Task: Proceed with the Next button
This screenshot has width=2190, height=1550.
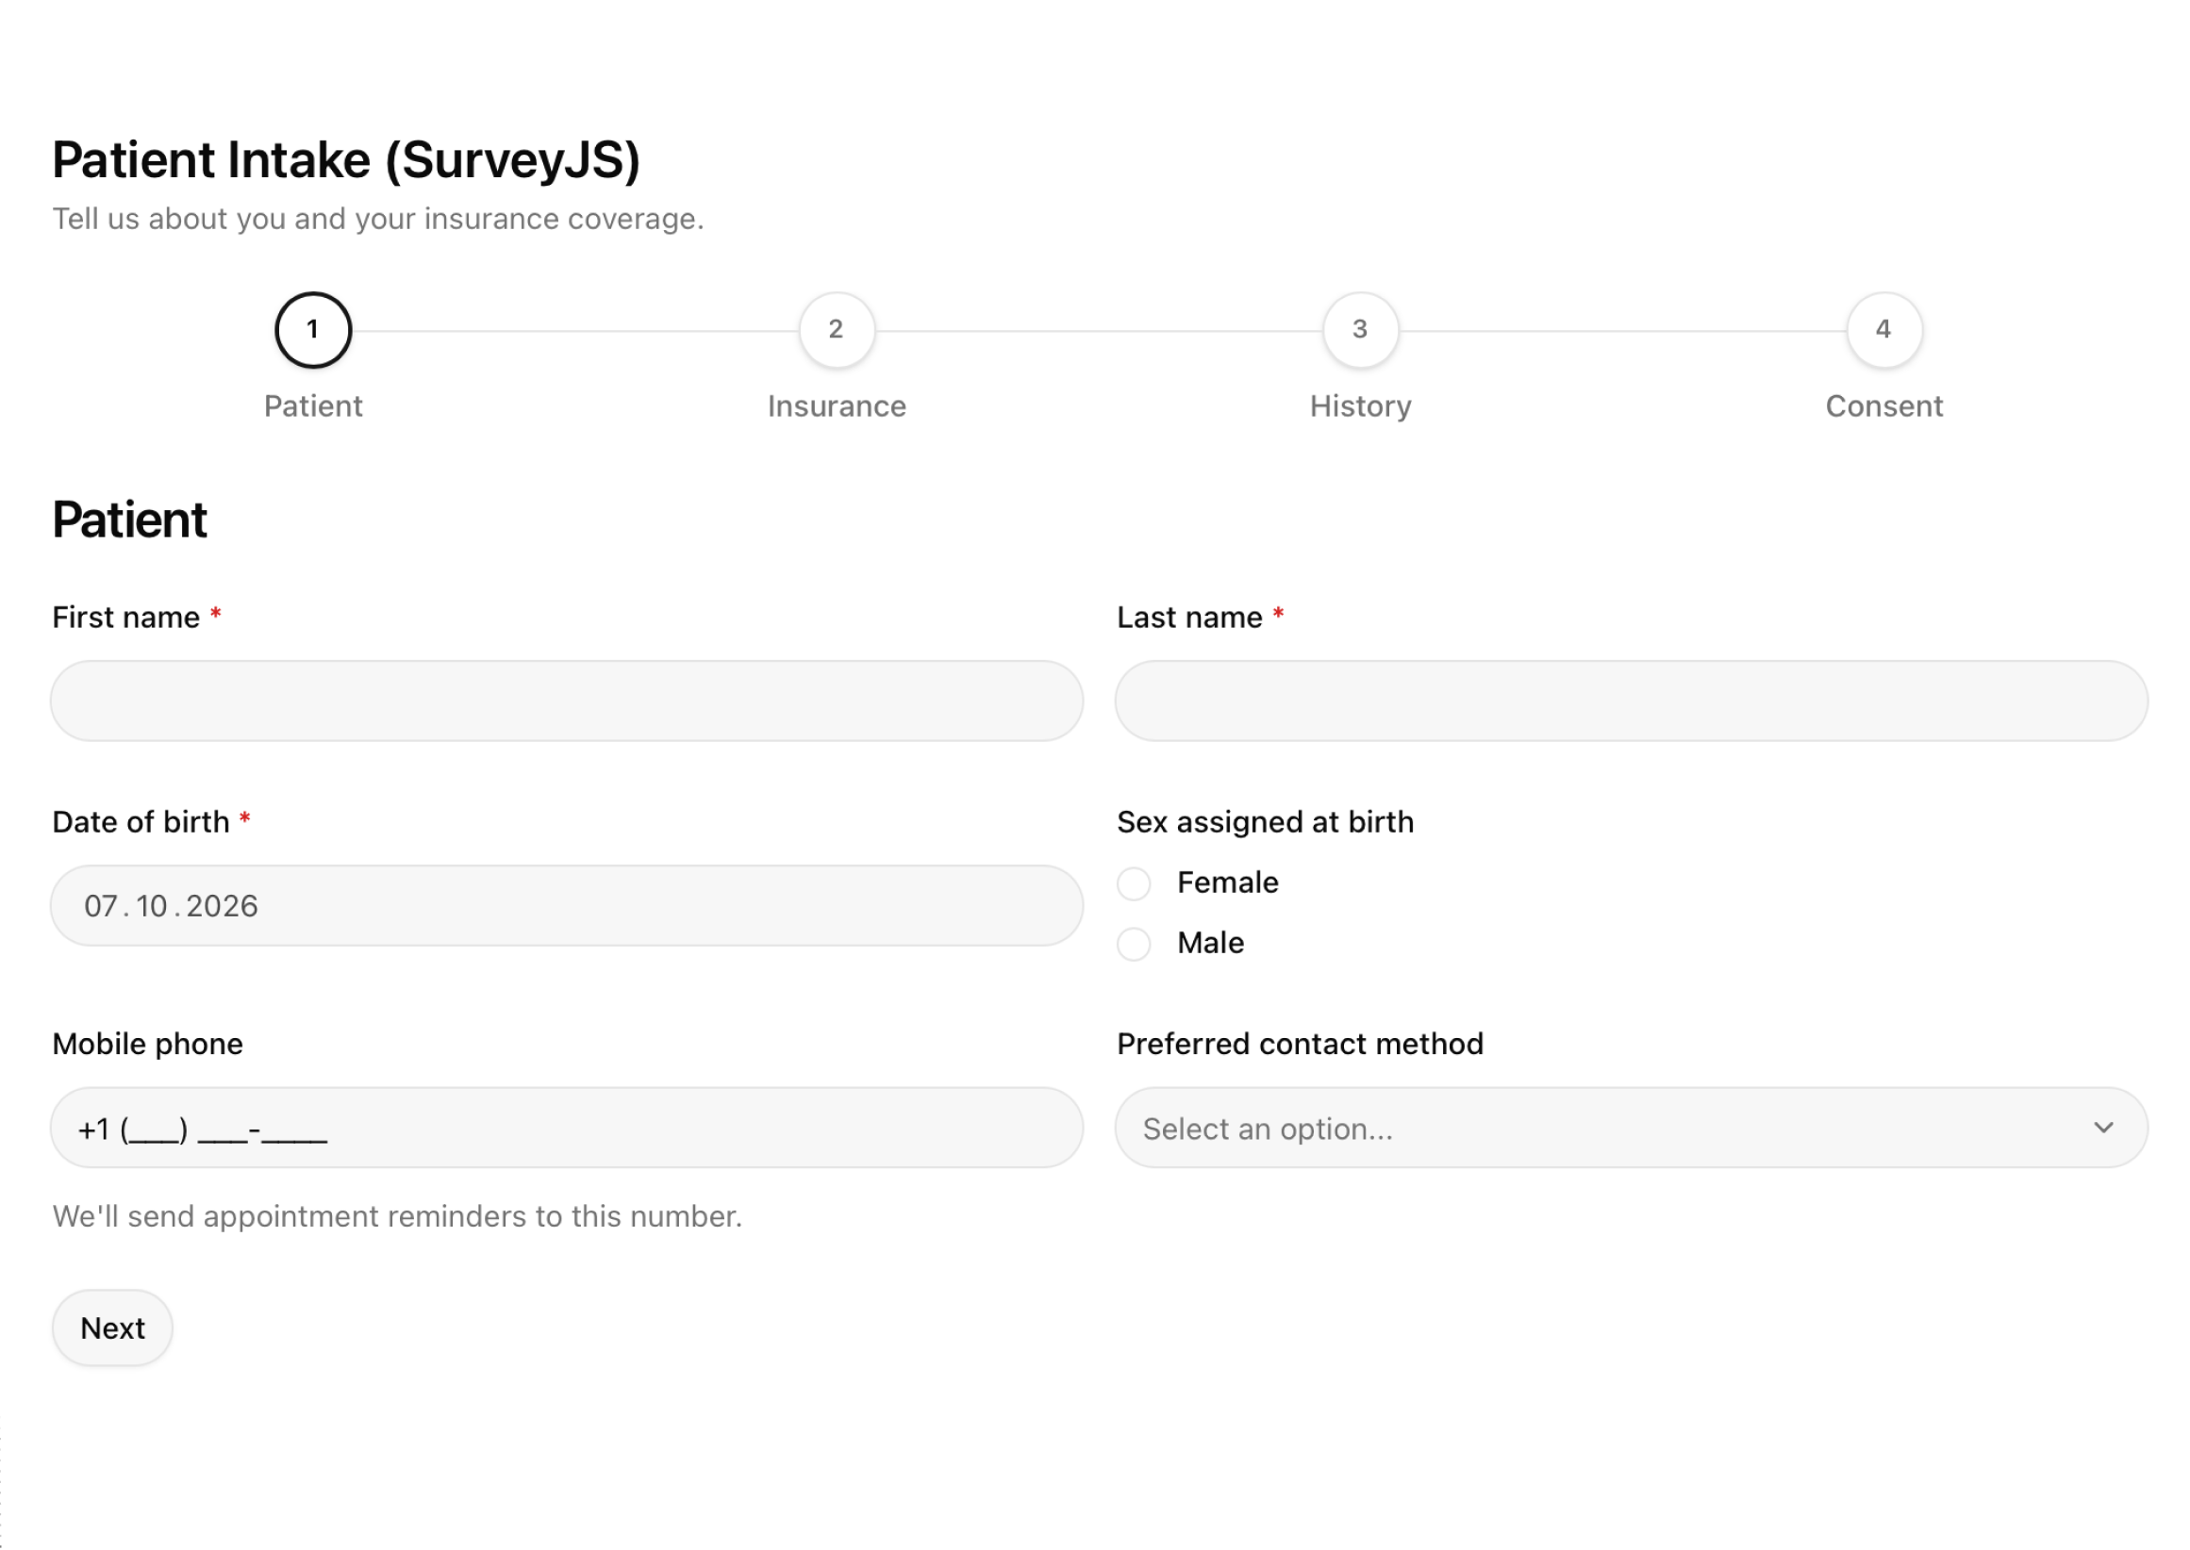Action: [112, 1327]
